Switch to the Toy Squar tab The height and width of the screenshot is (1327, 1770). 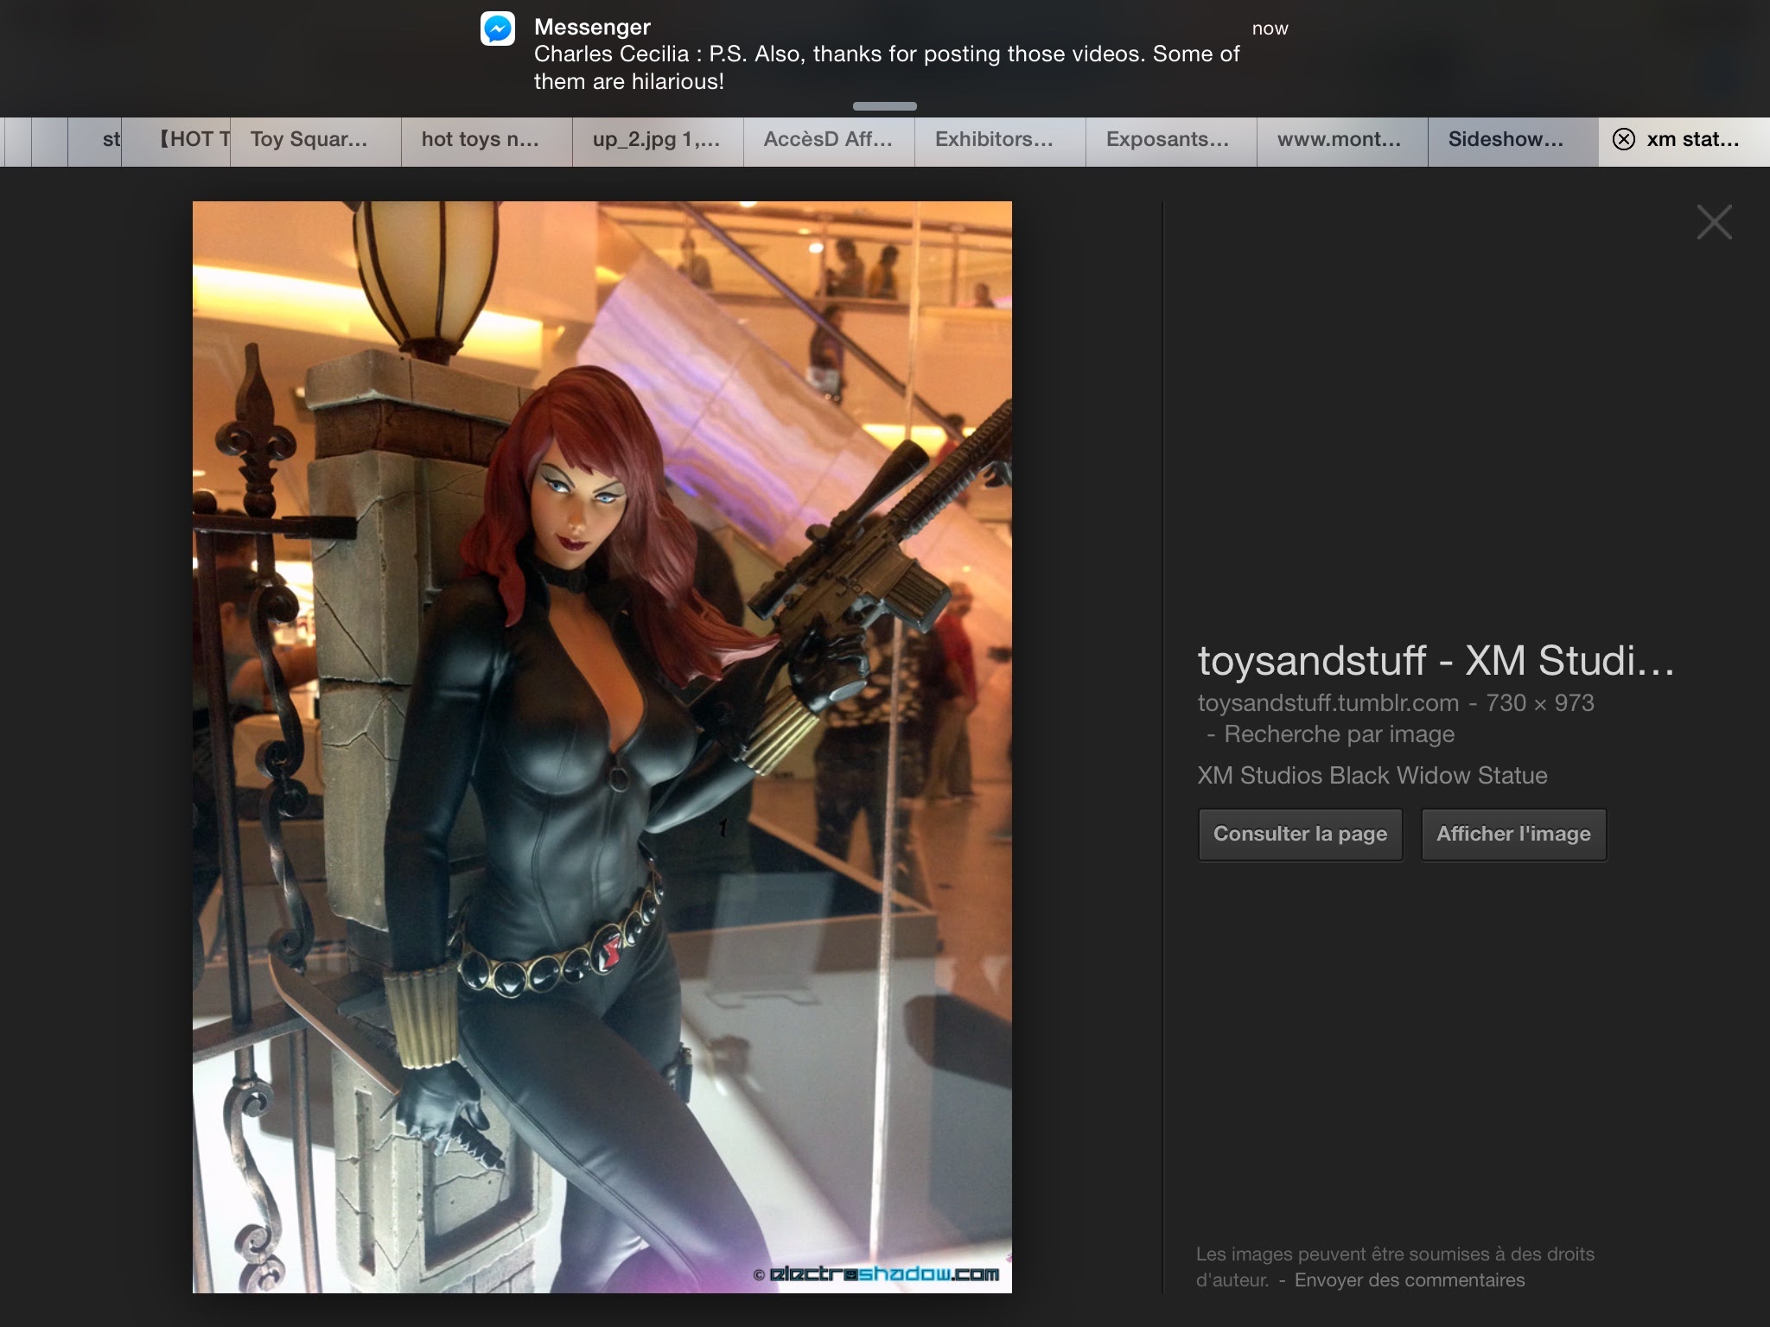[315, 141]
